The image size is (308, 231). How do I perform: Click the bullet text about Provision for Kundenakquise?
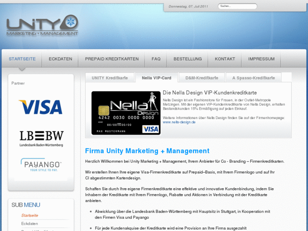170,228
